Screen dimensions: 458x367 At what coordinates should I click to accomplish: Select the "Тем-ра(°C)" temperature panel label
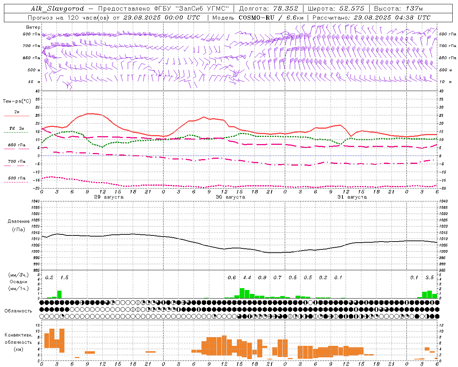[17, 101]
